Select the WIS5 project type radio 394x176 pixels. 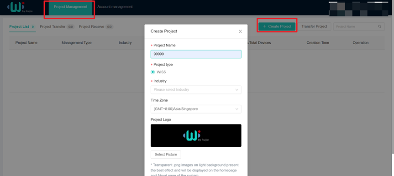tap(153, 72)
